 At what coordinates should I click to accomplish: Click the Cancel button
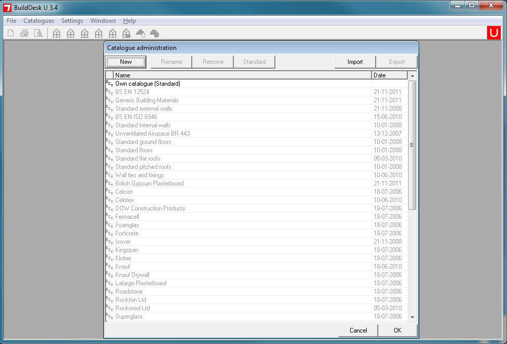[x=358, y=330]
